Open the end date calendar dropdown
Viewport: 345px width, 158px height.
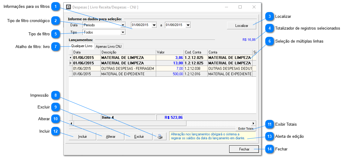(x=188, y=25)
